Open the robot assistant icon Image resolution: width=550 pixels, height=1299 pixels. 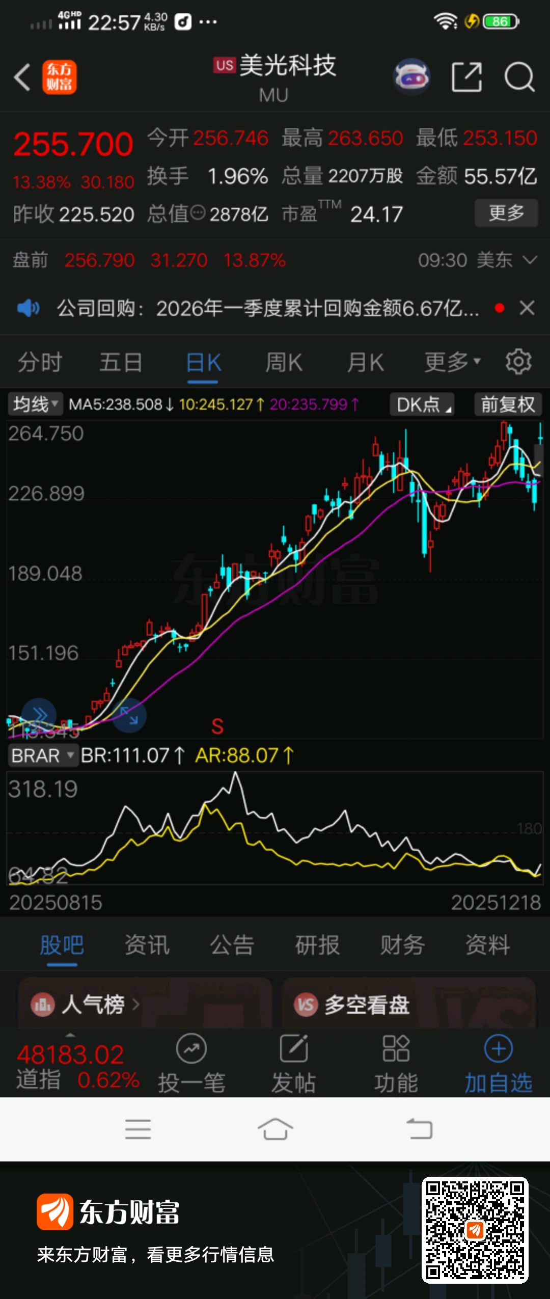pyautogui.click(x=411, y=77)
